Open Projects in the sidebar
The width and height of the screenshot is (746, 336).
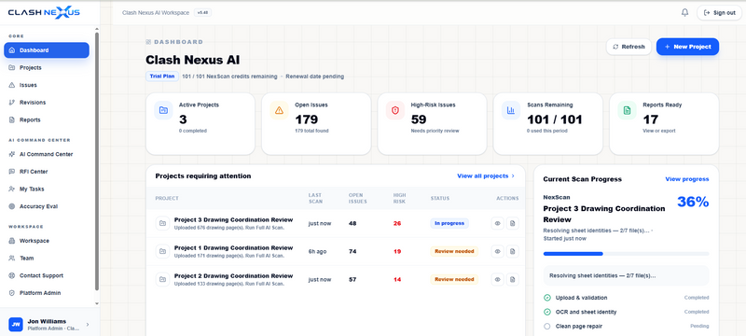coord(47,67)
